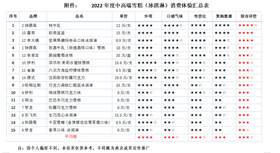Image resolution: width=280 pixels, height=153 pixels.
Task: Select row number 1 cell
Action: pyautogui.click(x=13, y=25)
